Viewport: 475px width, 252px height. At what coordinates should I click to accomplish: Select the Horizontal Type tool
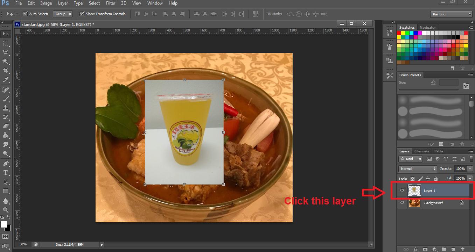click(x=6, y=173)
